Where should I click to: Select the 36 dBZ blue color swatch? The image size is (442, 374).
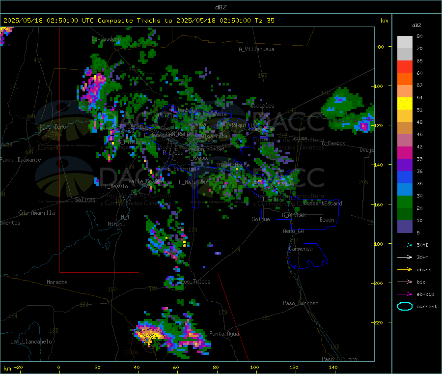point(405,177)
